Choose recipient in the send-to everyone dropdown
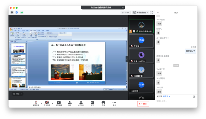Viewport: 206px width, 119px height. click(166, 96)
